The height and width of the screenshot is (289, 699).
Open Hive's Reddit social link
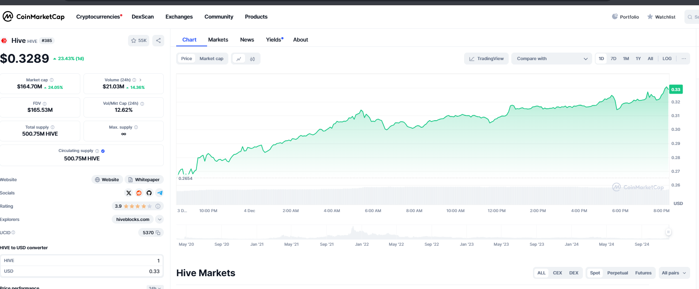click(x=139, y=193)
